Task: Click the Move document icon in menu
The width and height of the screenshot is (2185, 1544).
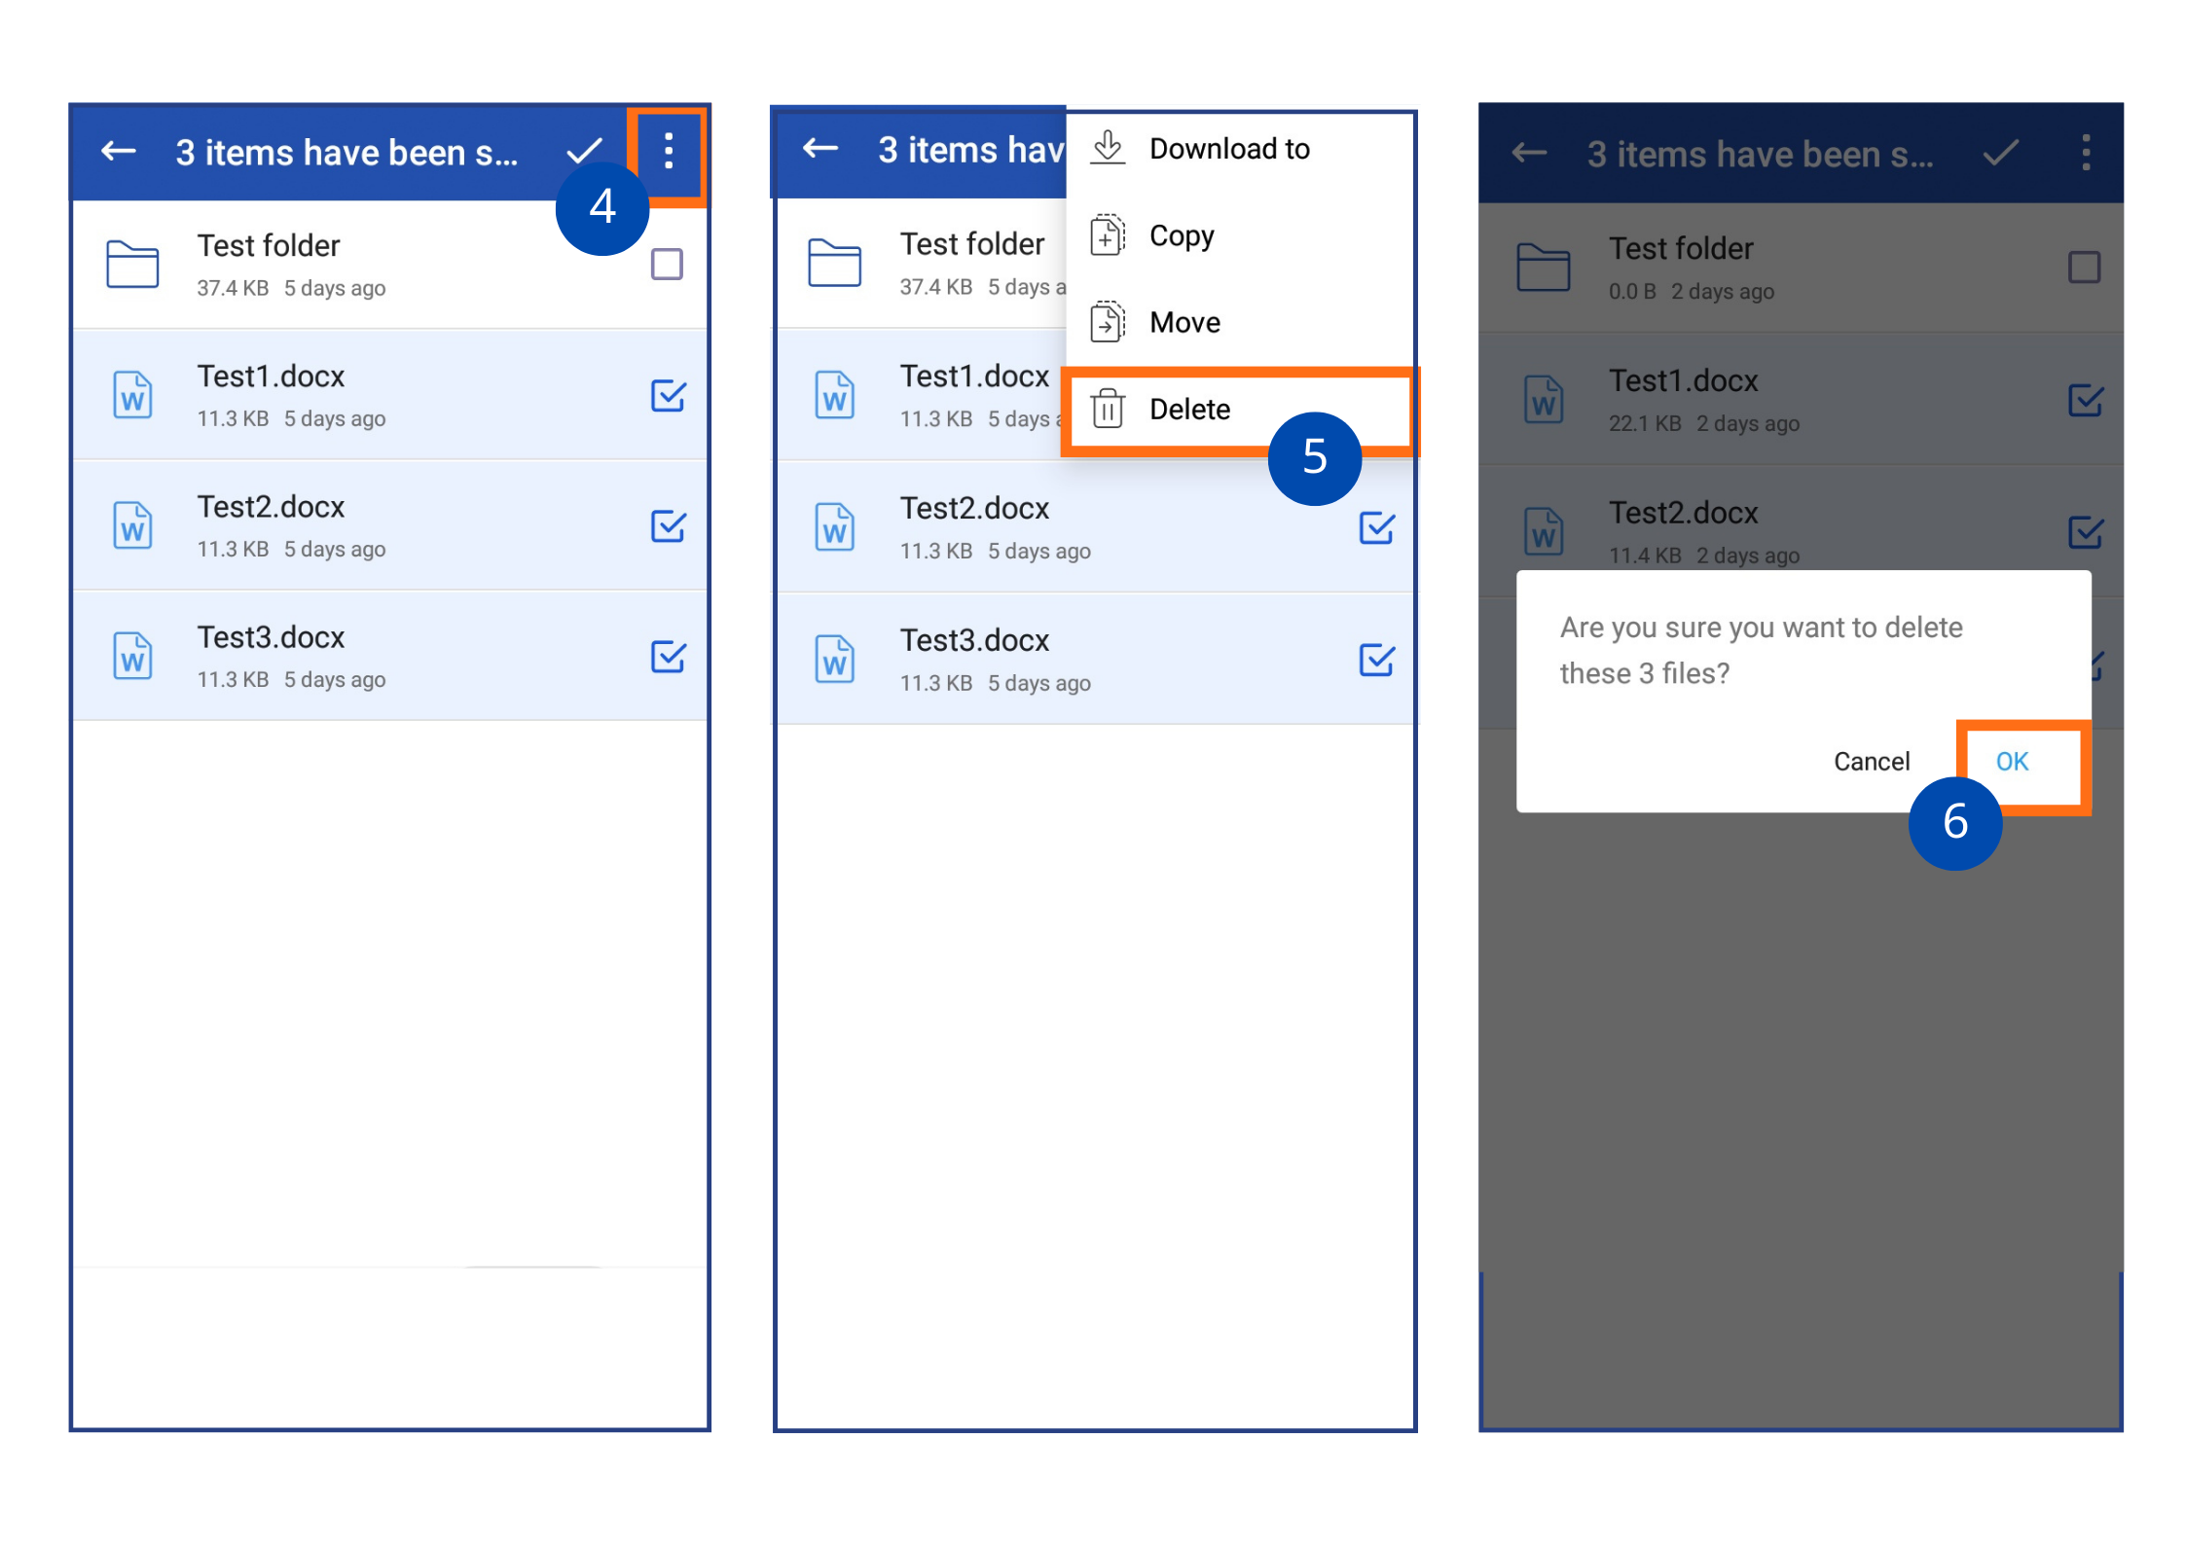Action: click(x=1108, y=321)
